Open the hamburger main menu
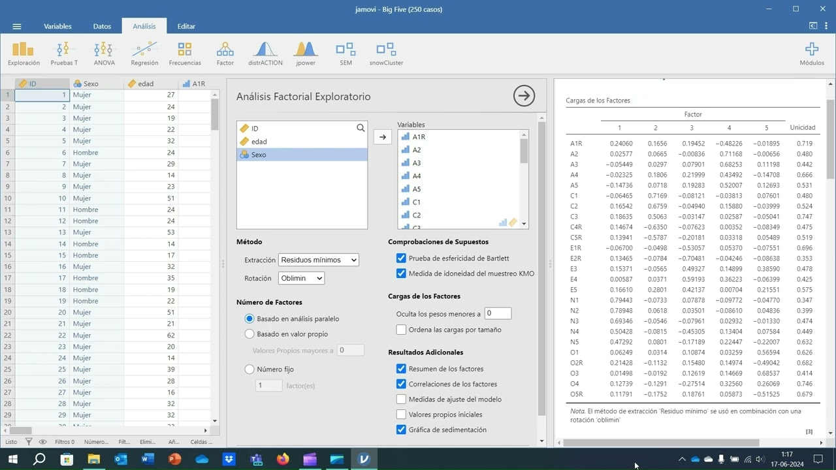Screen dimensions: 836x470 coord(17,26)
